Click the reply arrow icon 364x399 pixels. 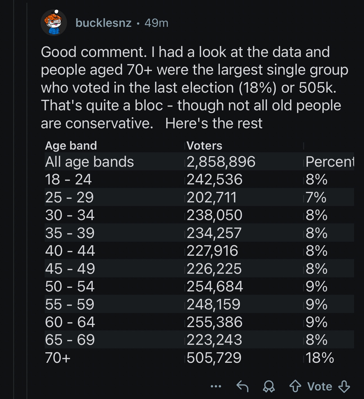[243, 386]
